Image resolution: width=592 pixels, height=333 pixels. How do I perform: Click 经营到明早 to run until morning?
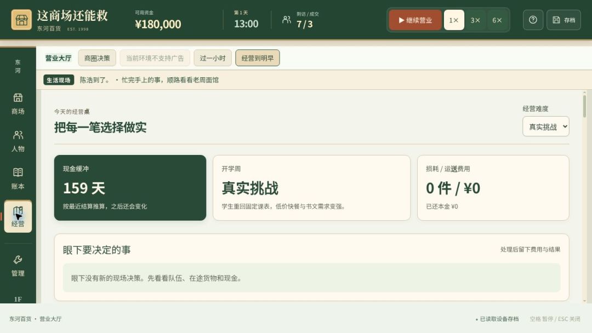pos(258,58)
